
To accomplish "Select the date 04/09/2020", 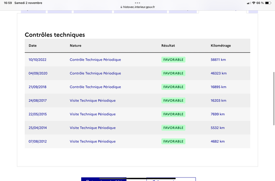I will 38,73.
